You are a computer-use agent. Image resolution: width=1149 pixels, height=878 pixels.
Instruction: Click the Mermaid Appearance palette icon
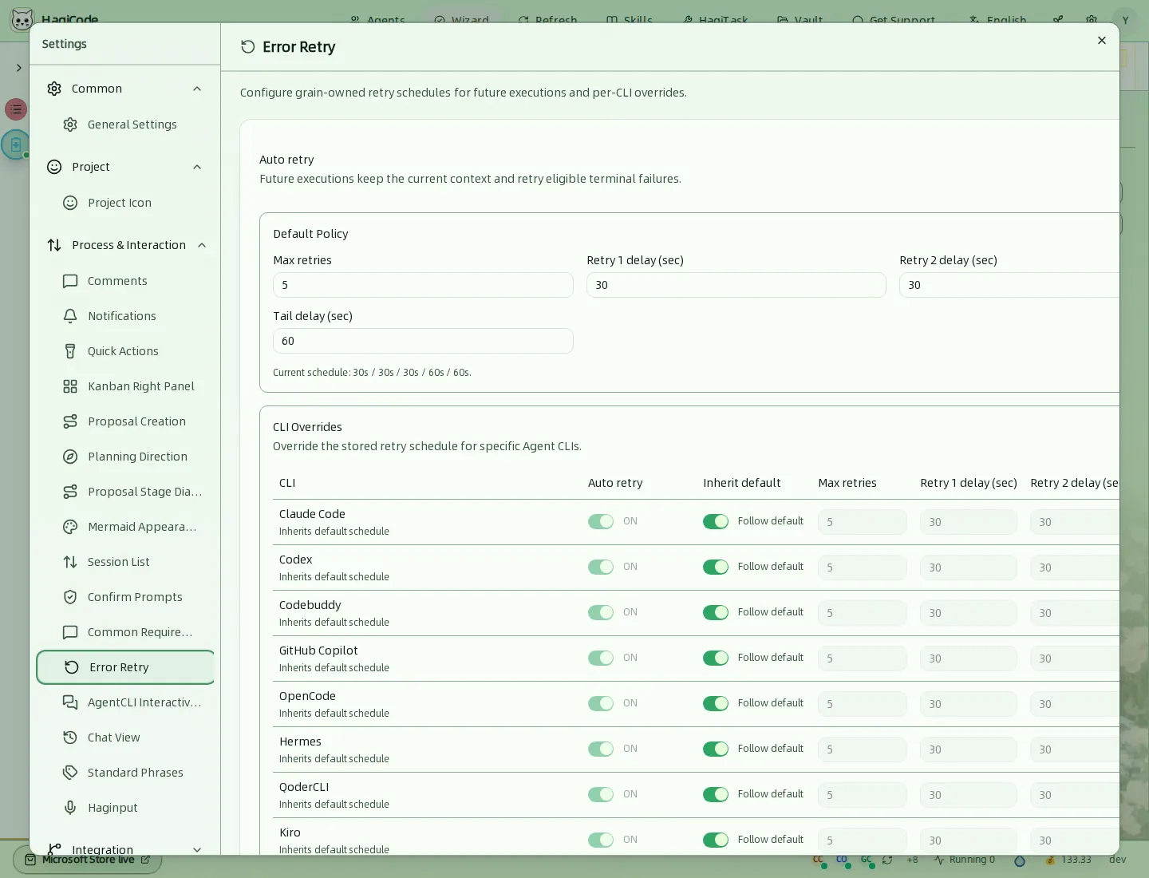[70, 527]
